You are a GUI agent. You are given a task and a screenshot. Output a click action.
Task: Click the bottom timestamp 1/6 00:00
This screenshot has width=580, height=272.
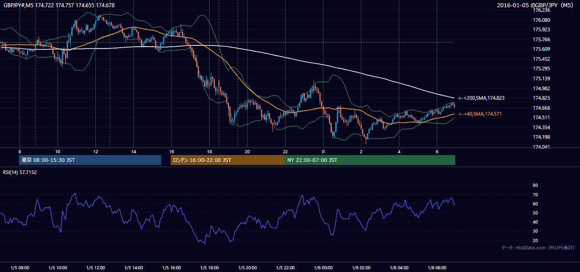[x=323, y=268]
